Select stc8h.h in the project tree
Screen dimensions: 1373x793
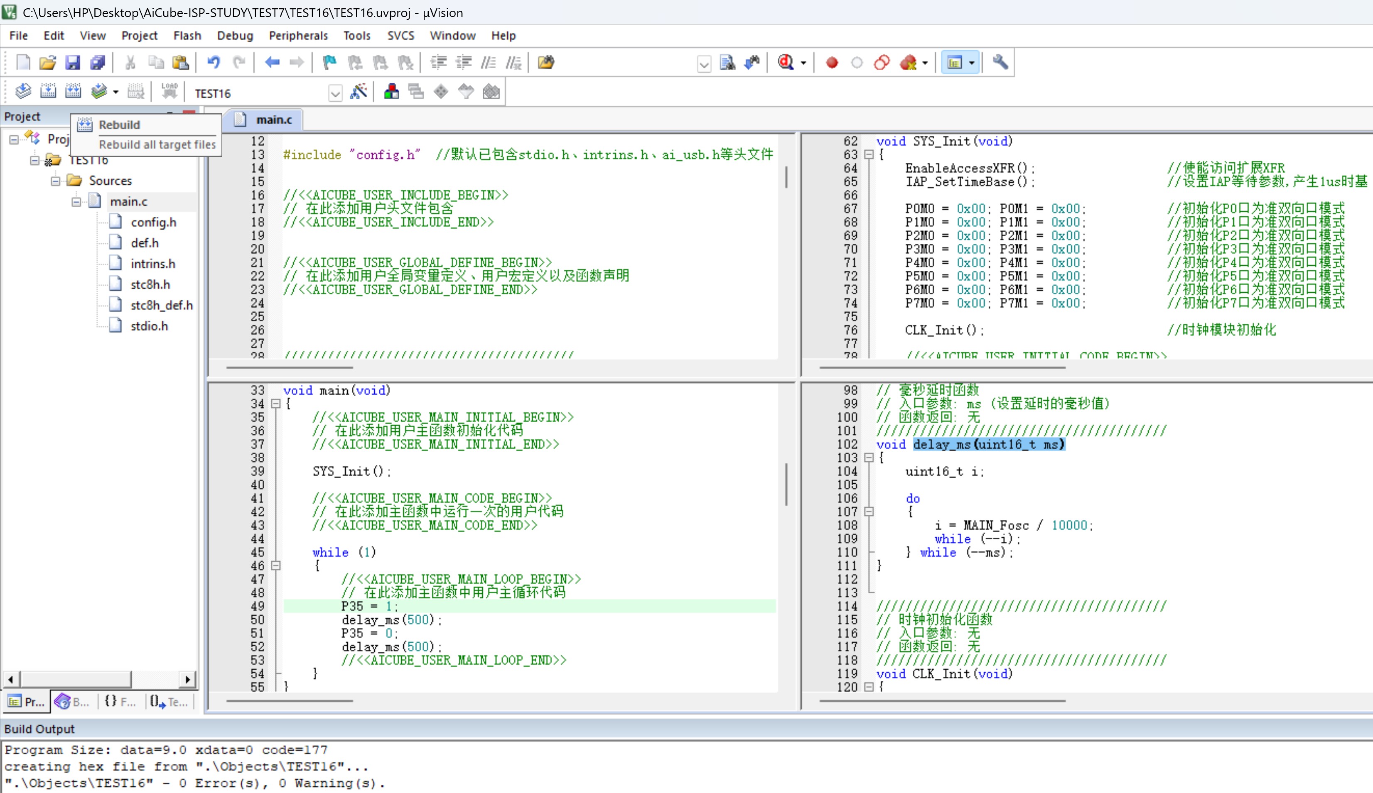pos(150,285)
